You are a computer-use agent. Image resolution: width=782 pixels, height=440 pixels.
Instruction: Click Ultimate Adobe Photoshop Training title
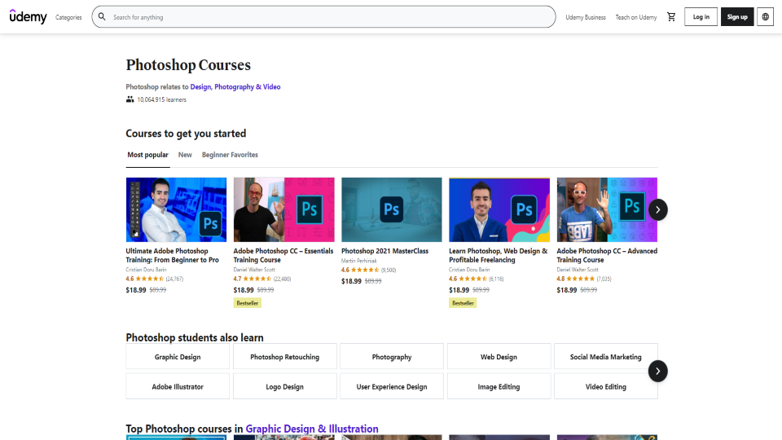pos(172,255)
